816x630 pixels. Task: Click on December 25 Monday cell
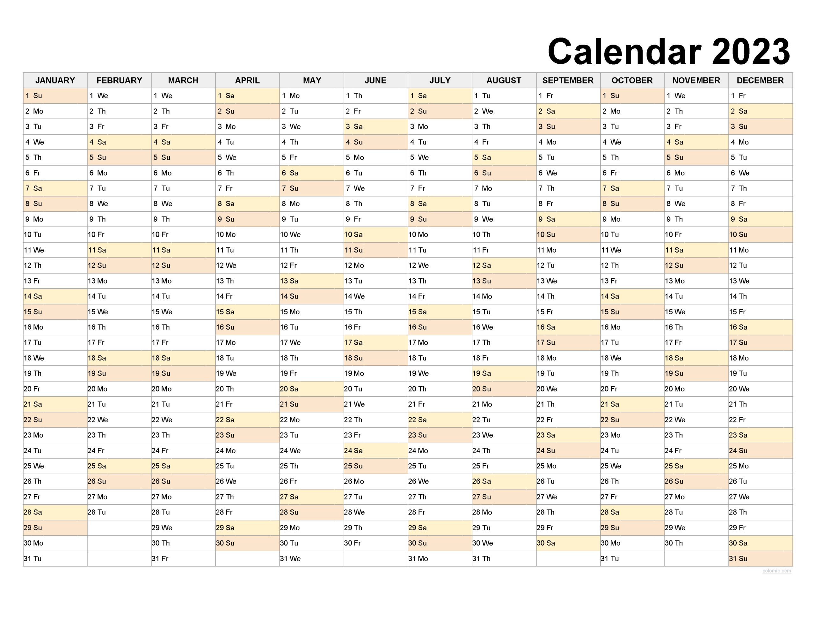766,471
